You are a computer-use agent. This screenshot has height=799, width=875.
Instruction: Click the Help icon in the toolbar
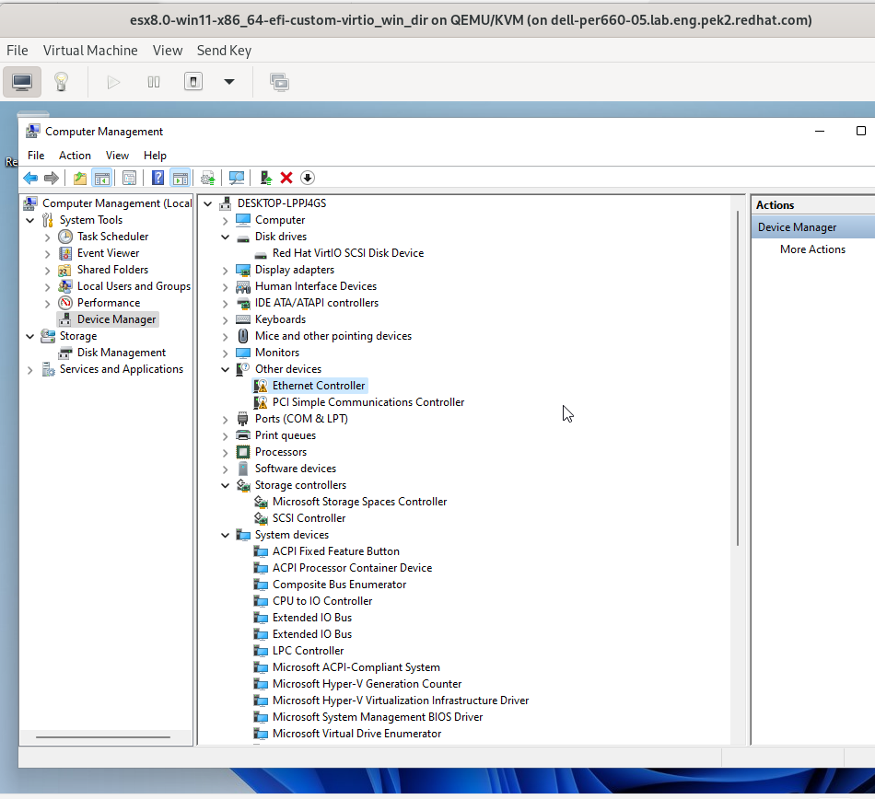tap(158, 178)
